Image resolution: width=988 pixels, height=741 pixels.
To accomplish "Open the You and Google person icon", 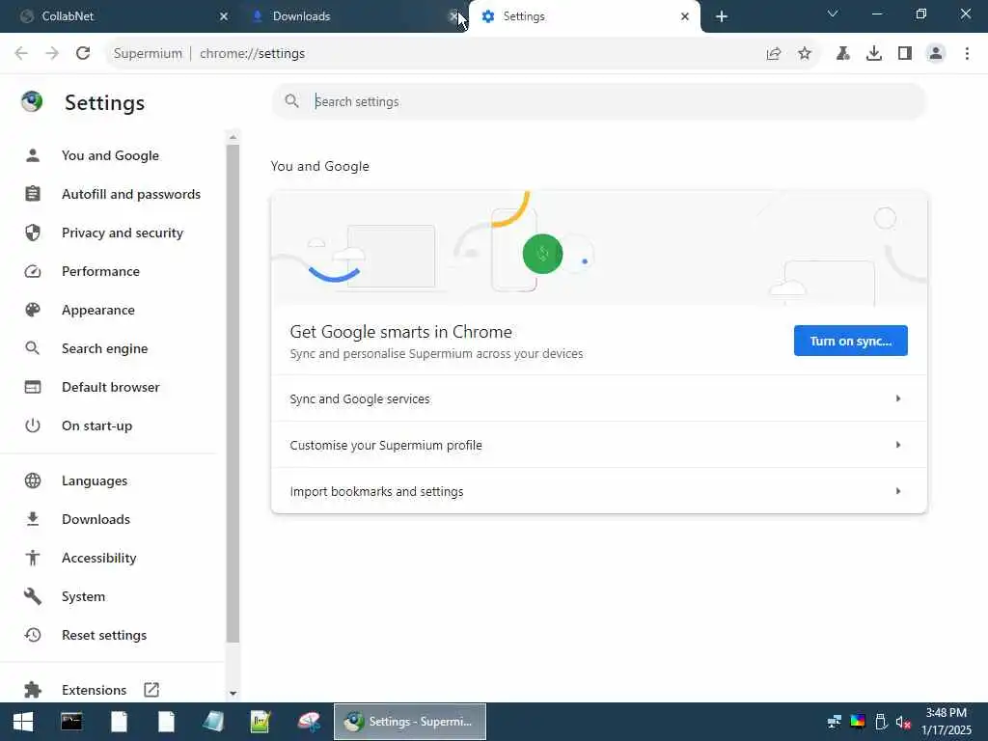I will (33, 155).
